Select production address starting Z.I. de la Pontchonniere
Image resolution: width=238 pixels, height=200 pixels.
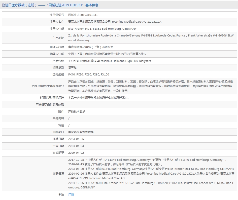[151, 38]
